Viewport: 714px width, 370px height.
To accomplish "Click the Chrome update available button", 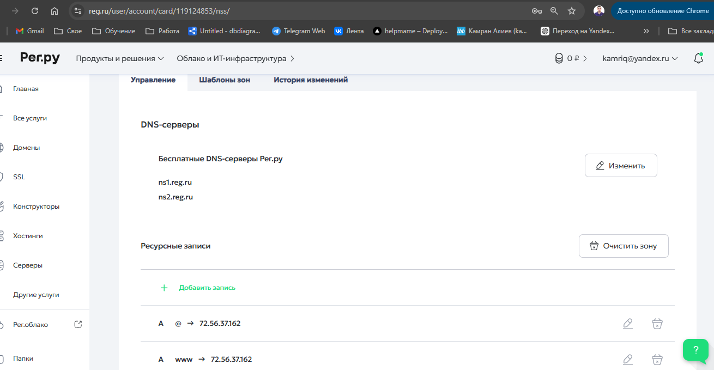I will point(662,11).
